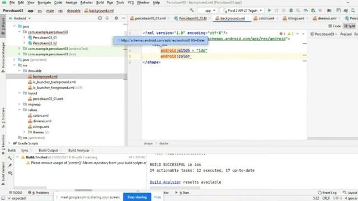Open the Build Variants side tab
This screenshot has height=201, width=358.
[3, 174]
